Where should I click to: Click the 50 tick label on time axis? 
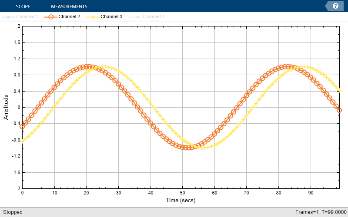click(182, 193)
